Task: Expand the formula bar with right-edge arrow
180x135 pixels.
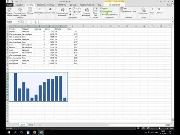Action: point(172,22)
